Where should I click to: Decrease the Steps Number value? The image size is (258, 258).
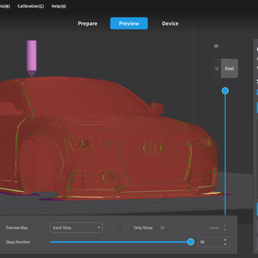tap(225, 244)
